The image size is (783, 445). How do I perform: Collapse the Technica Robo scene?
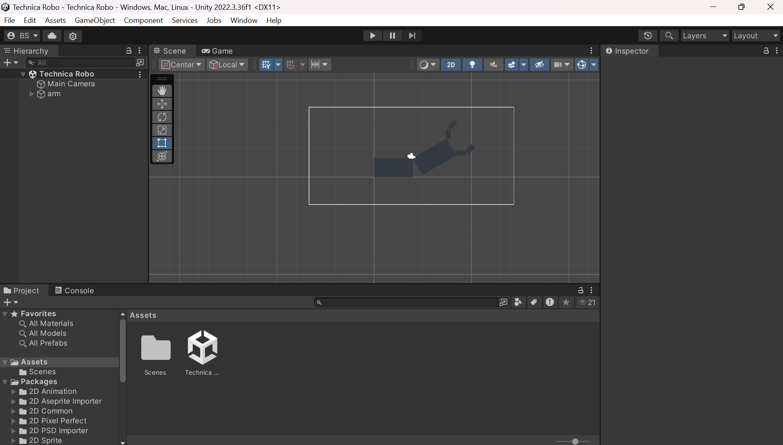[x=23, y=74]
